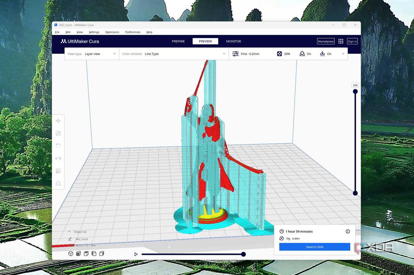Open the Preferences menu

point(133,32)
